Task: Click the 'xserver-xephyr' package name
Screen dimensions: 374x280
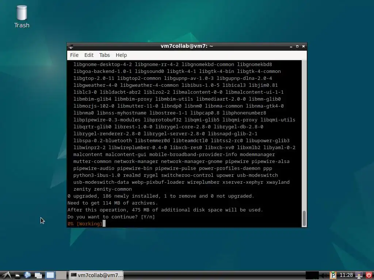Action: (243, 182)
